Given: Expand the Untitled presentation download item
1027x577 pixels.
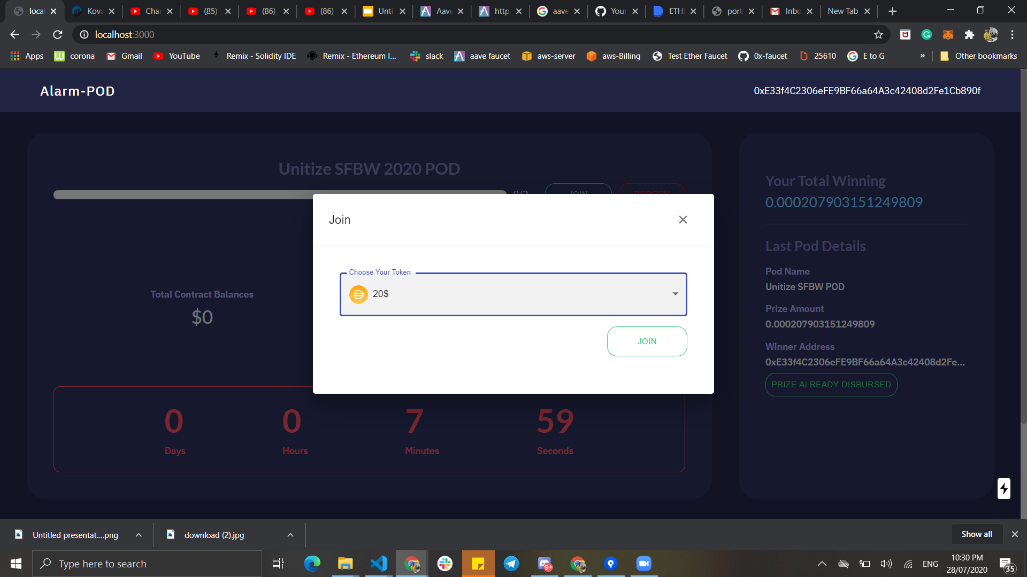Looking at the screenshot, I should click(138, 535).
